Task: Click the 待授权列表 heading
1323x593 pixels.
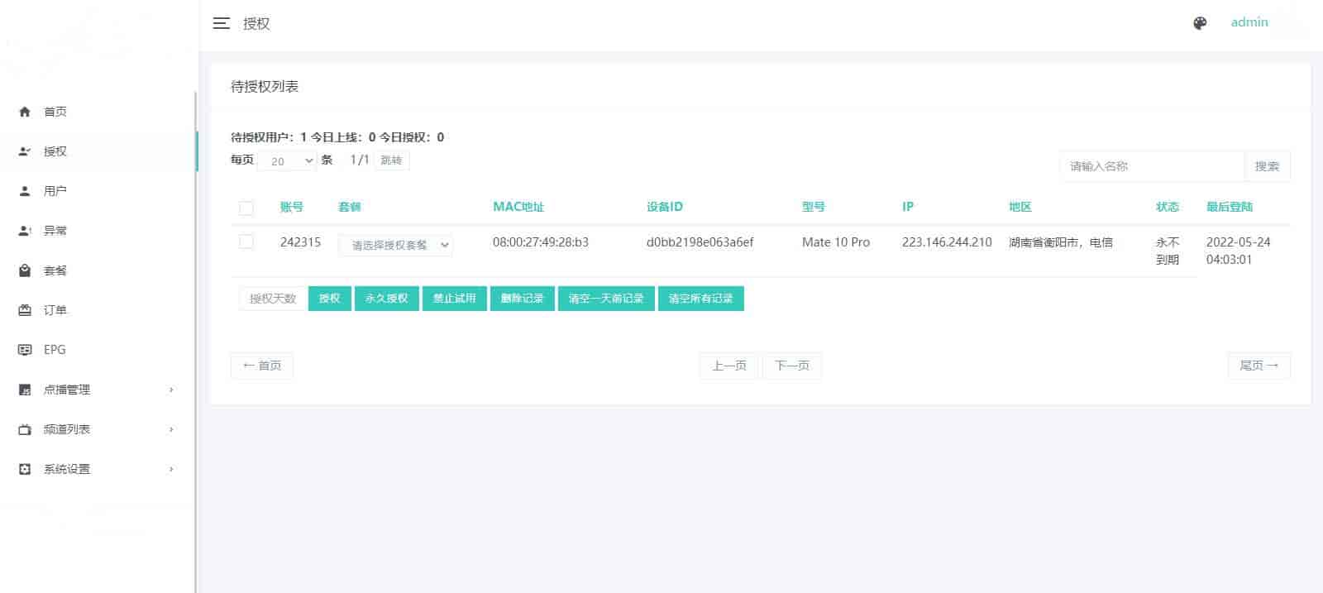Action: point(265,86)
